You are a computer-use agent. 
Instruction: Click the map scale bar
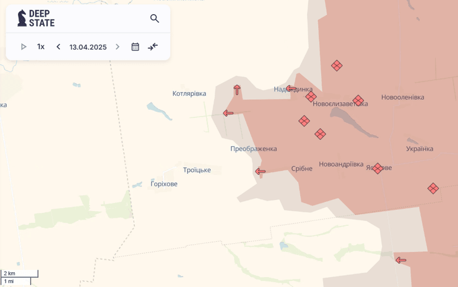pyautogui.click(x=20, y=277)
